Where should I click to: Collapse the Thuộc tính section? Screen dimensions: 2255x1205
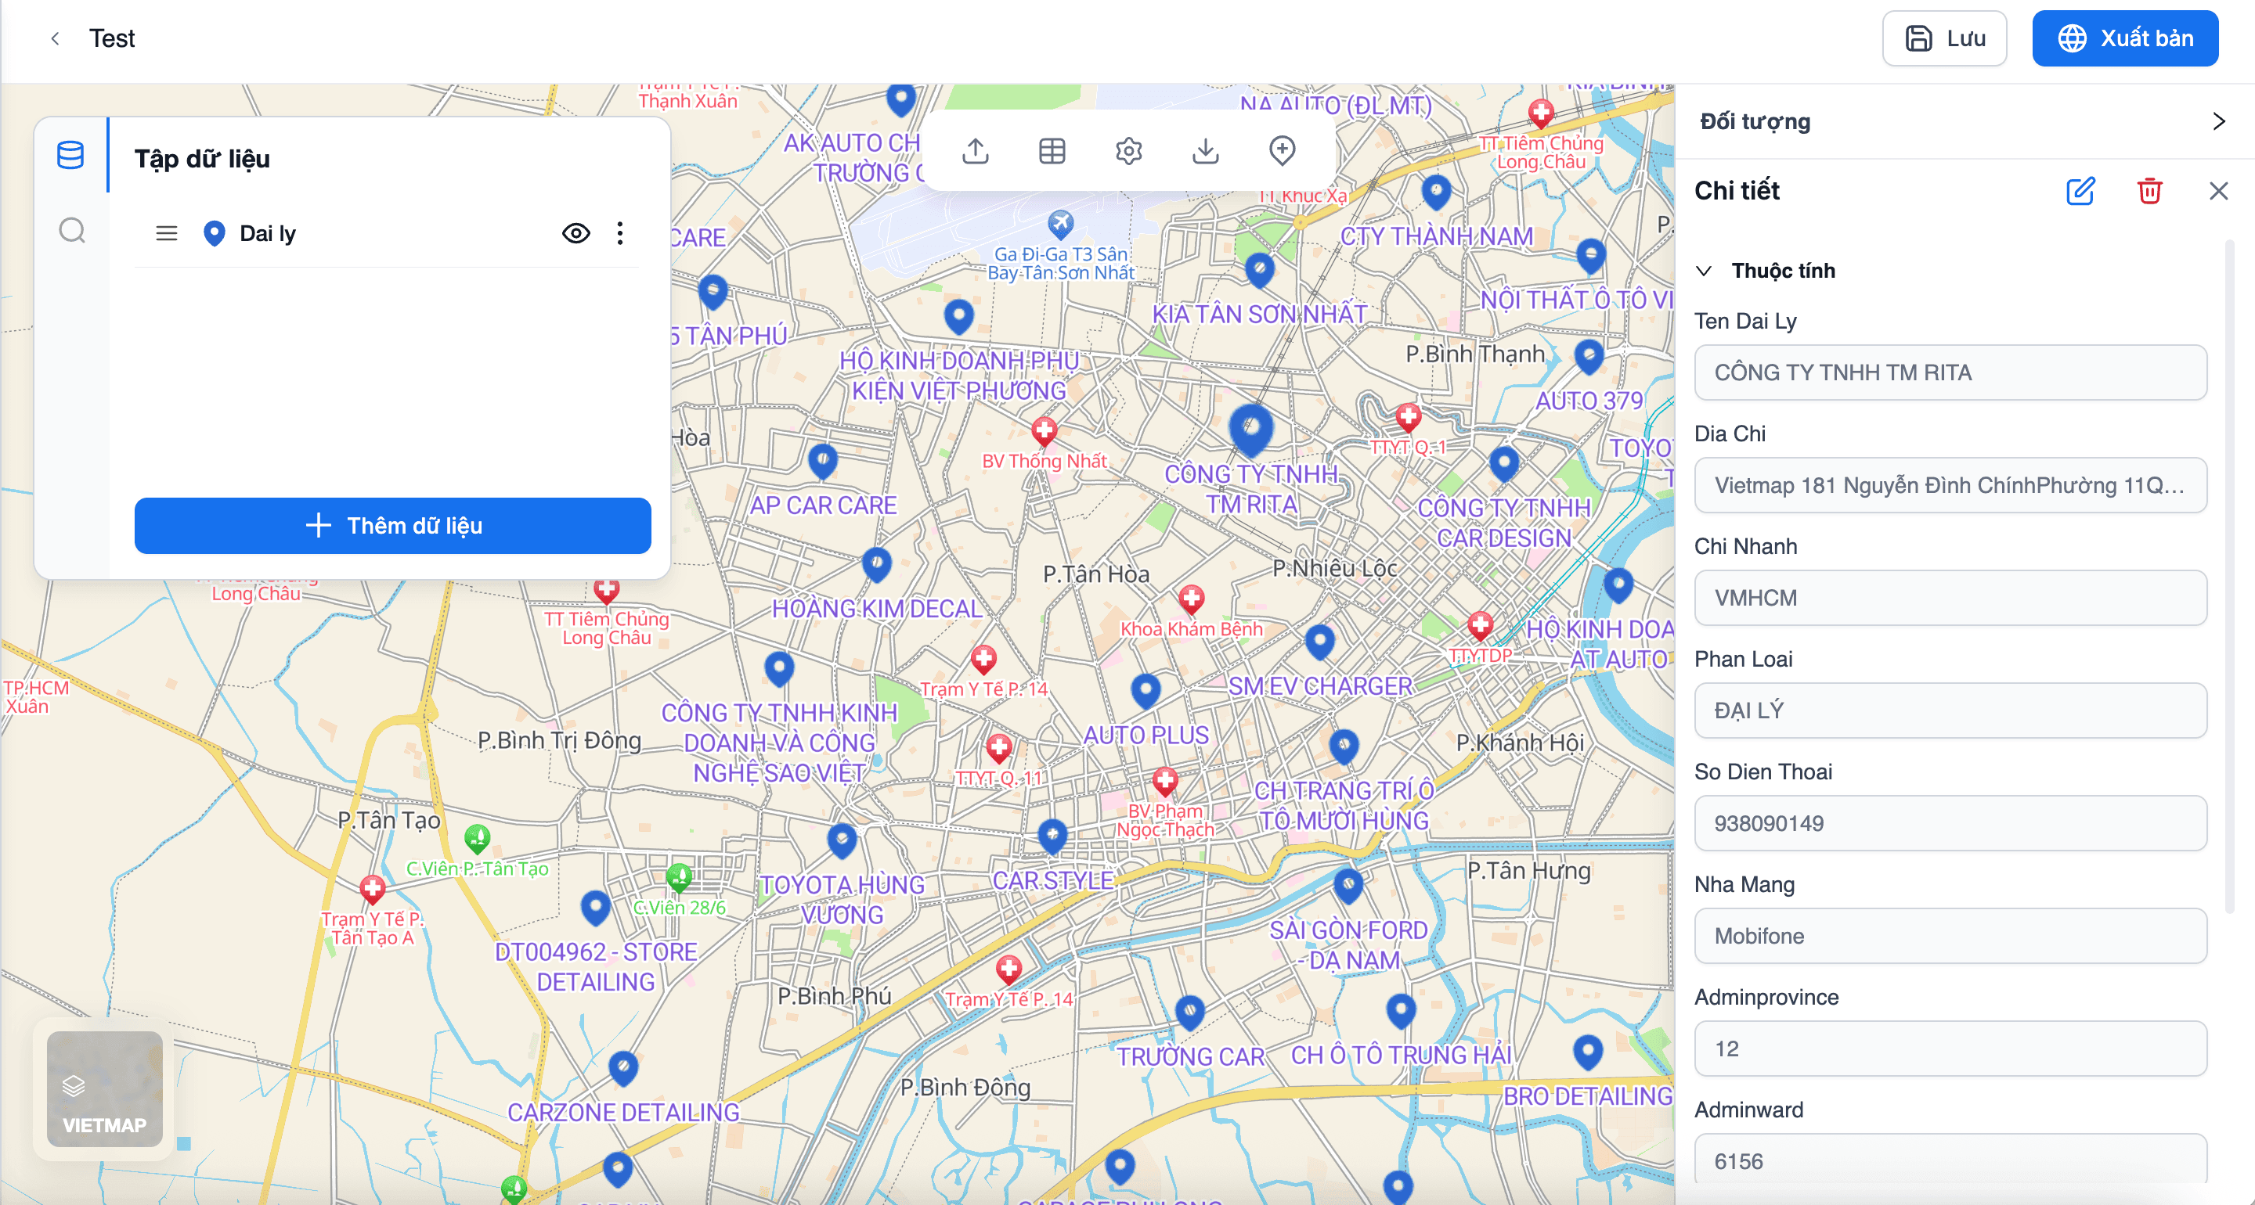coord(1704,272)
